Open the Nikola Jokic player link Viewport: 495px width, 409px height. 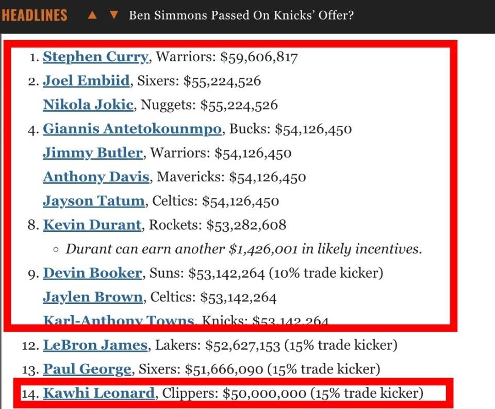[x=88, y=105]
